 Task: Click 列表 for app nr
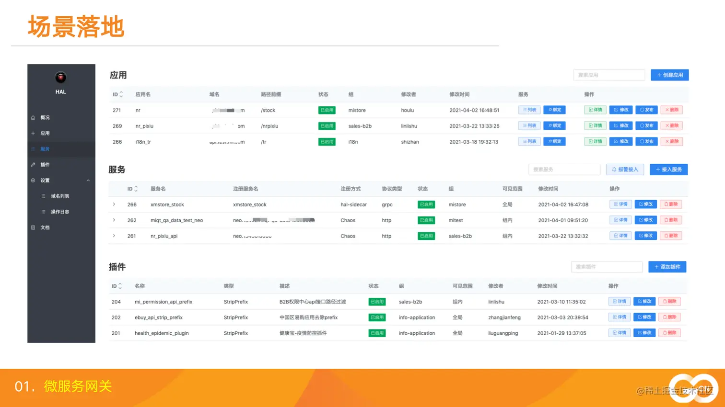(x=529, y=110)
